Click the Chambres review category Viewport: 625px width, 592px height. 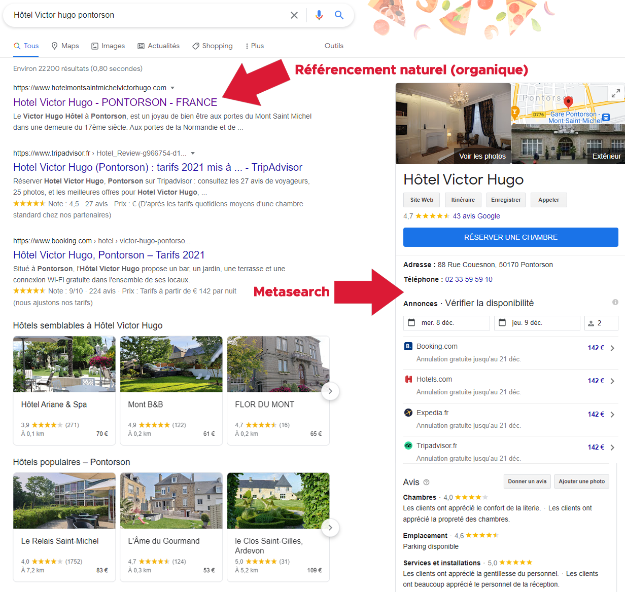click(x=420, y=498)
